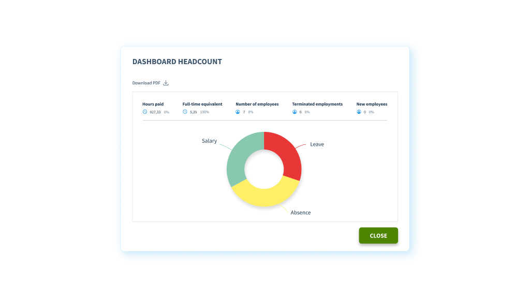The width and height of the screenshot is (530, 298).
Task: Click the 5,35 full-time equivalent value
Action: (194, 112)
